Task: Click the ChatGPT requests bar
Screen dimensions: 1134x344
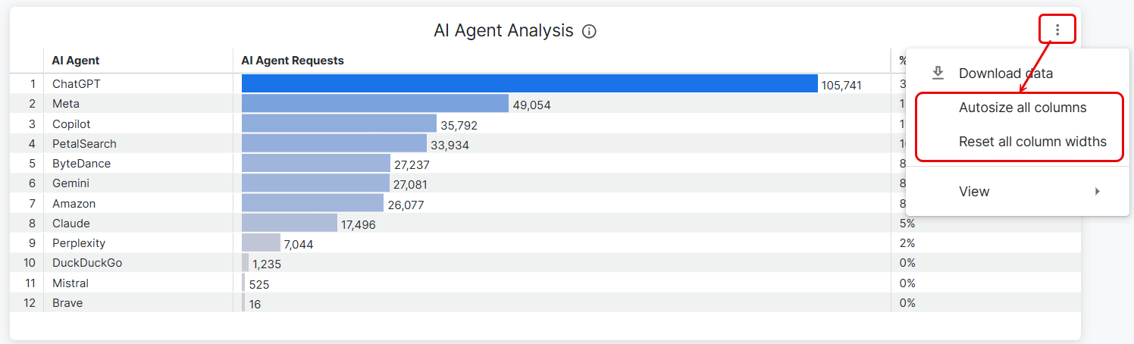Action: (529, 84)
